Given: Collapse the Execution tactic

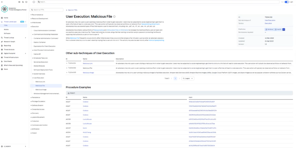Looking at the screenshot, I should [x=31, y=27].
